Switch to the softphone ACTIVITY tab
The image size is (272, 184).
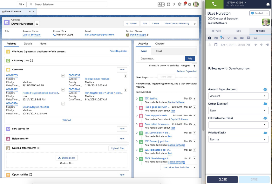tap(216, 31)
